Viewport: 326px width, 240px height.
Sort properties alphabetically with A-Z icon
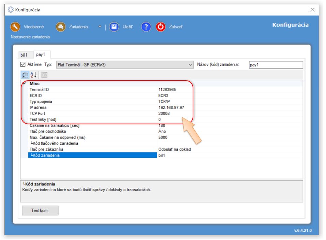[33, 75]
